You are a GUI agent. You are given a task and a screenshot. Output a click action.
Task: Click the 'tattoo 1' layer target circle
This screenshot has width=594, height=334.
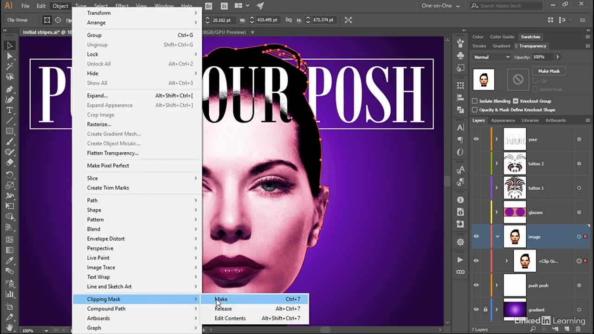(579, 188)
